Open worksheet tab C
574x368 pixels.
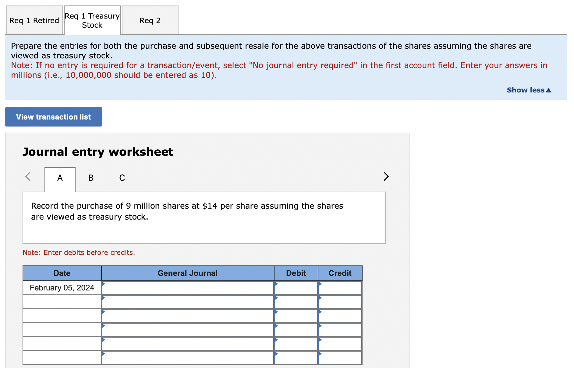tap(122, 178)
